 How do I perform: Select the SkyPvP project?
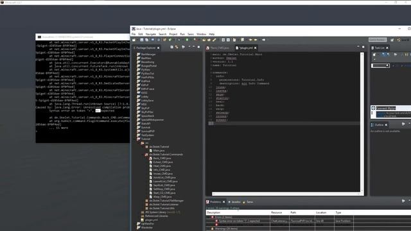click(143, 108)
